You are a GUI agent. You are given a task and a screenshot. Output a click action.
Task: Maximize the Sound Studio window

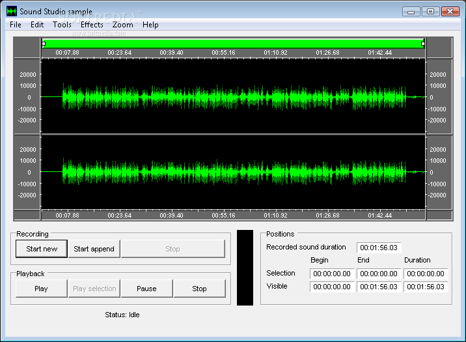[430, 12]
